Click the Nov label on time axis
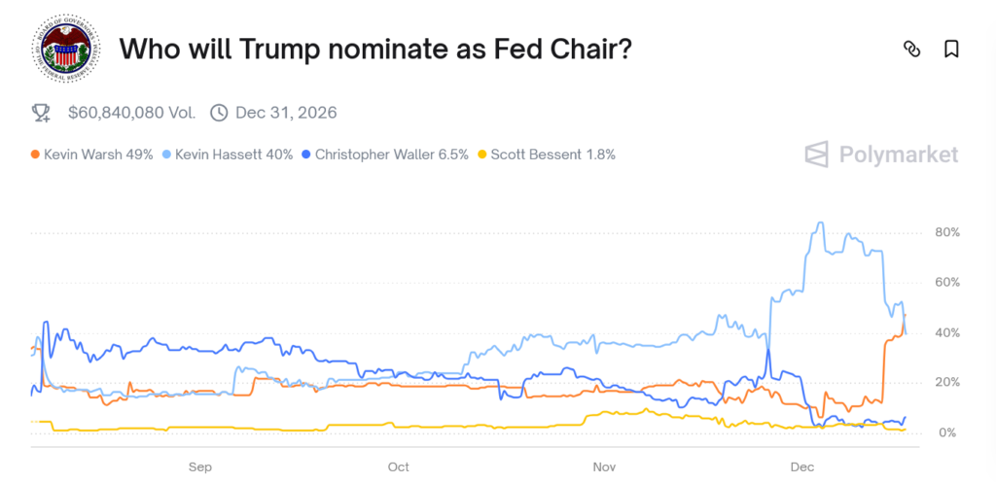The width and height of the screenshot is (996, 483). 606,466
